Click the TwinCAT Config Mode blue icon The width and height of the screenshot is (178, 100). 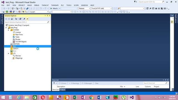[11, 12]
